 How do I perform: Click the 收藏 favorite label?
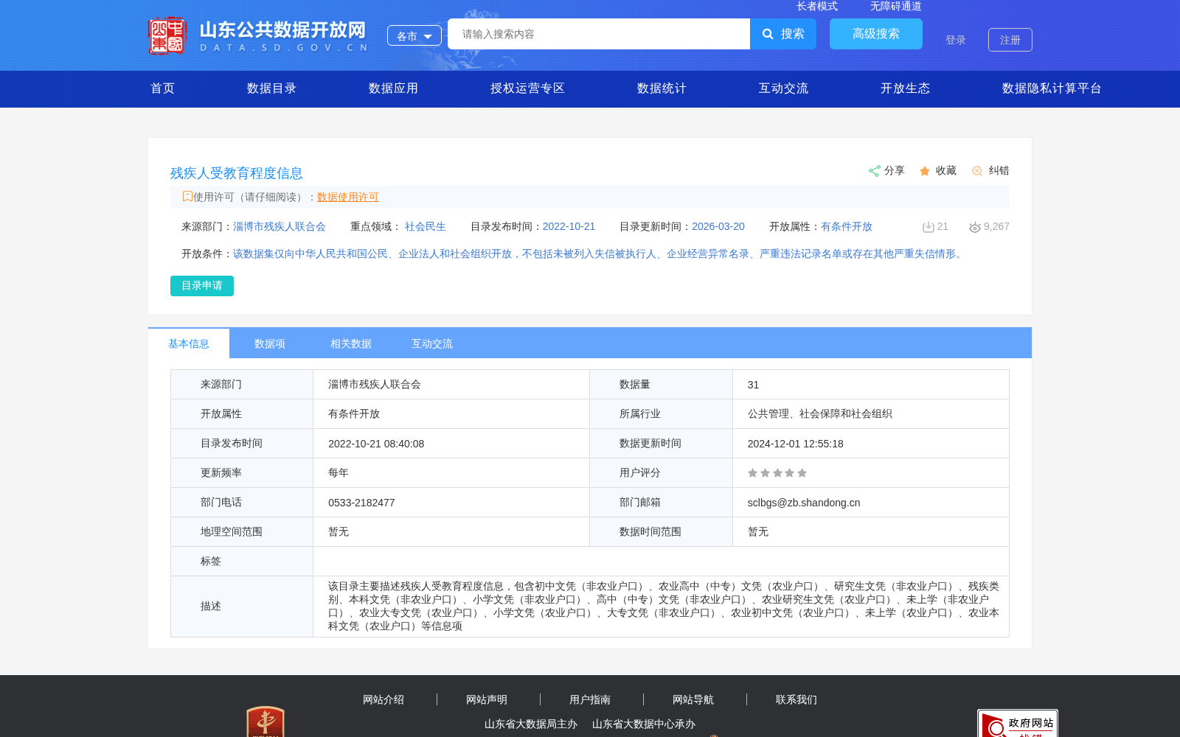pyautogui.click(x=946, y=171)
